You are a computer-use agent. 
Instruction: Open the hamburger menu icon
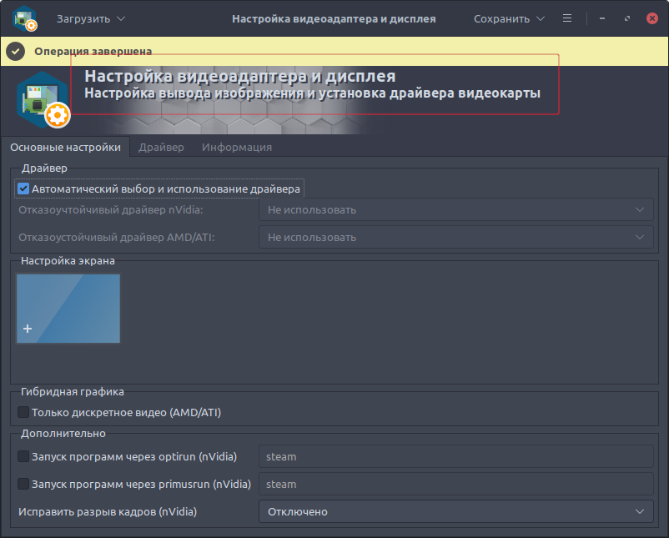(567, 18)
